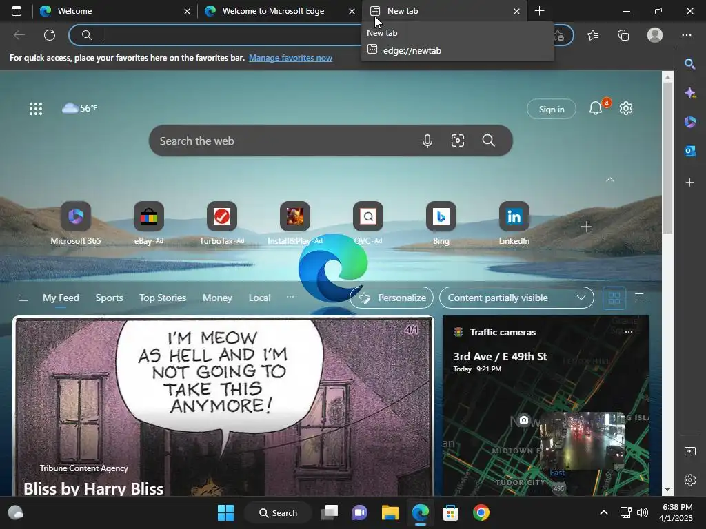The image size is (706, 529).
Task: Open Microsoft Store from taskbar
Action: 450,512
